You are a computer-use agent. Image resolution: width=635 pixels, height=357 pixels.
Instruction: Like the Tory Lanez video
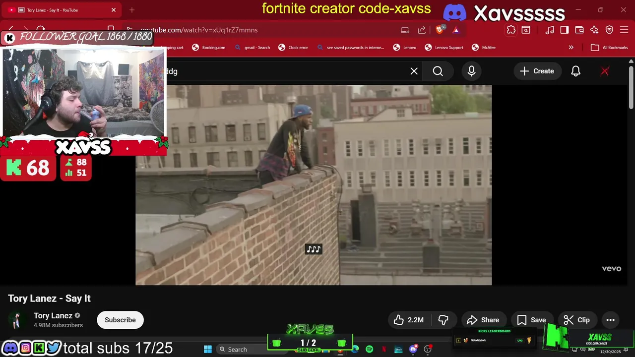409,320
